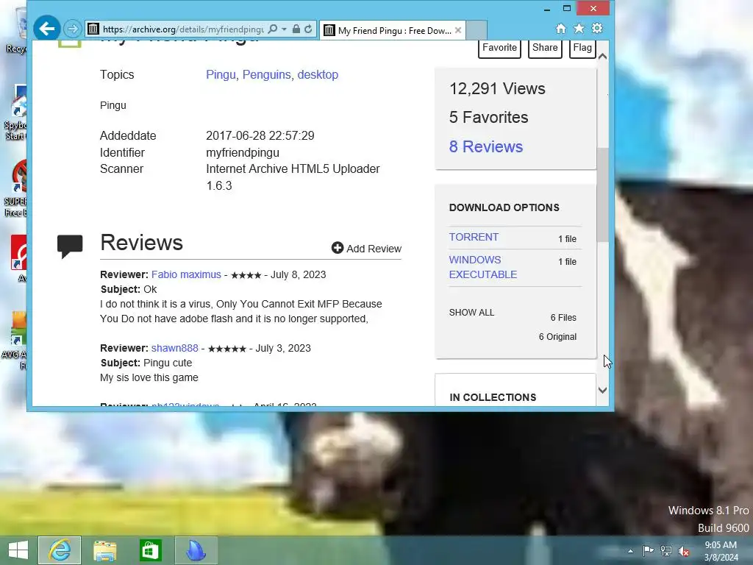Open the browser Tools gear icon
Viewport: 753px width, 565px height.
click(597, 29)
